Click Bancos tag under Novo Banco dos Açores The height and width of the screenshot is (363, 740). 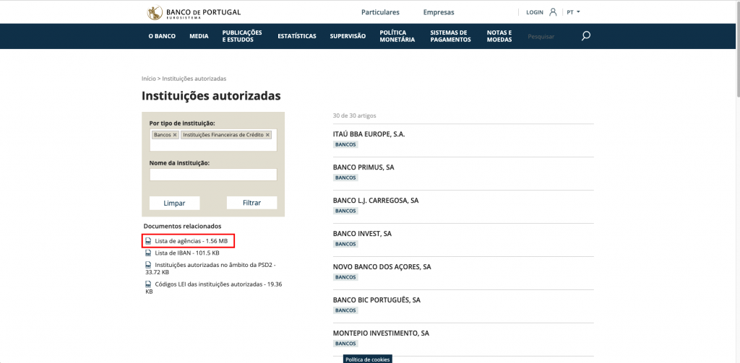345,277
